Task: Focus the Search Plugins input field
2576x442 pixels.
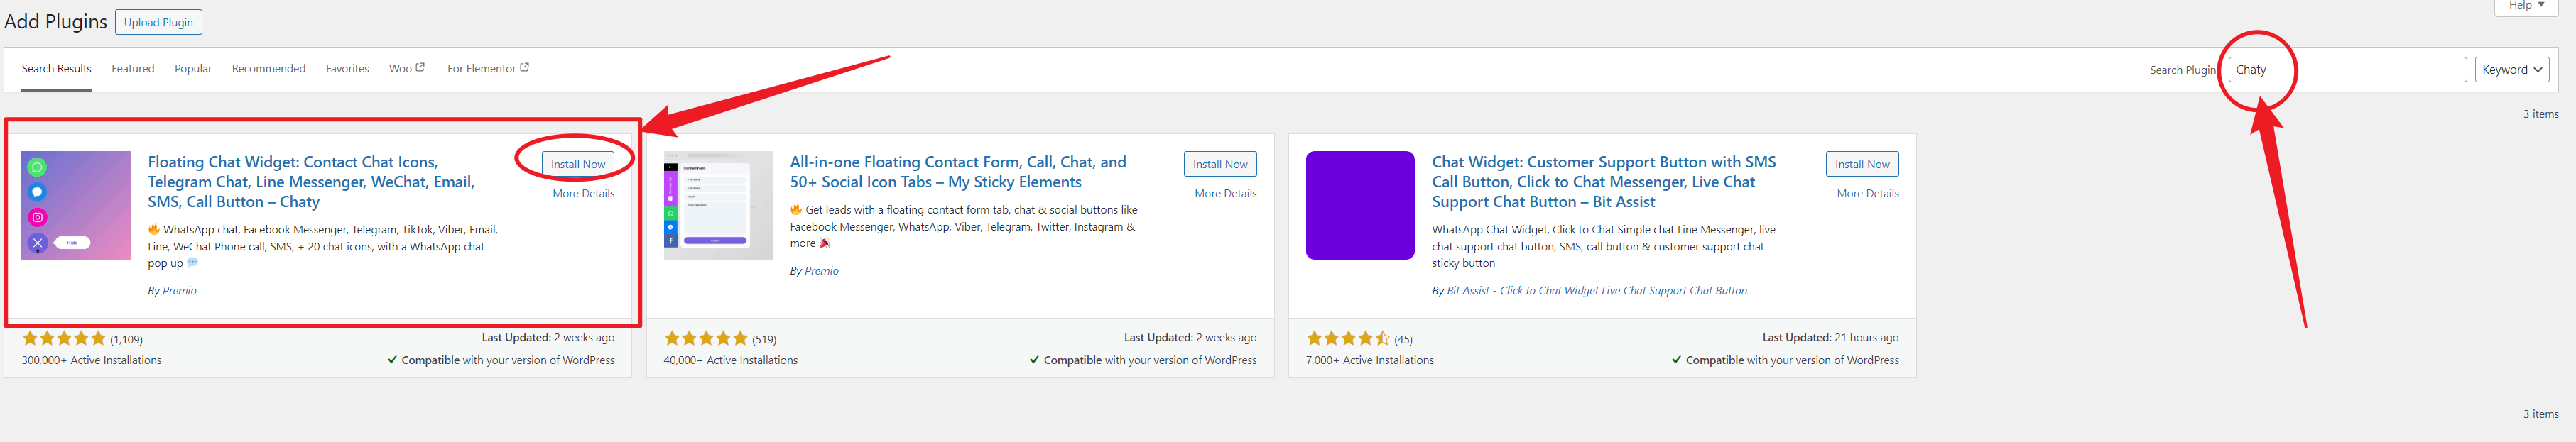Action: tap(2347, 70)
